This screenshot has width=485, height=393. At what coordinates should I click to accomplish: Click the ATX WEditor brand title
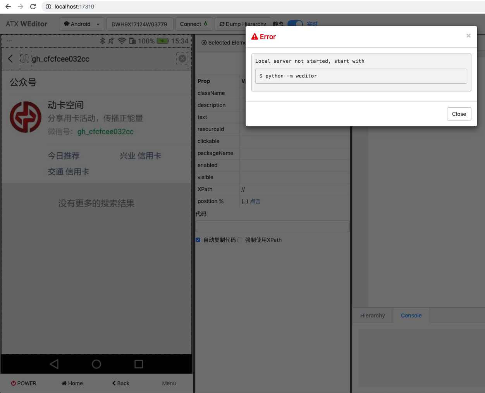26,24
